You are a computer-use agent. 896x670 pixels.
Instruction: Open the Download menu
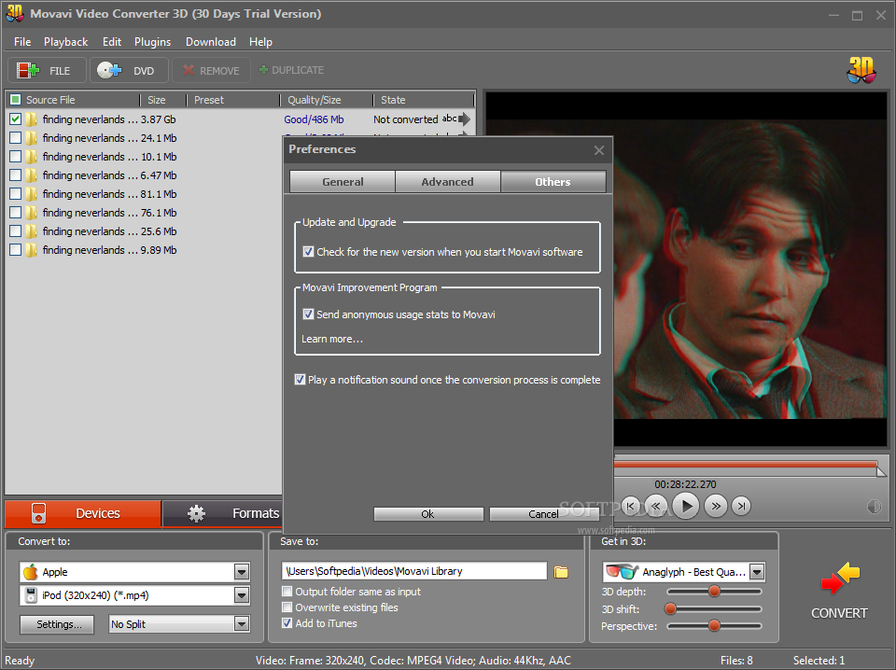(x=210, y=42)
